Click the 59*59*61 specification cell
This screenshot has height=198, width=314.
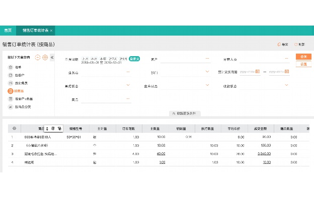(x=73, y=137)
